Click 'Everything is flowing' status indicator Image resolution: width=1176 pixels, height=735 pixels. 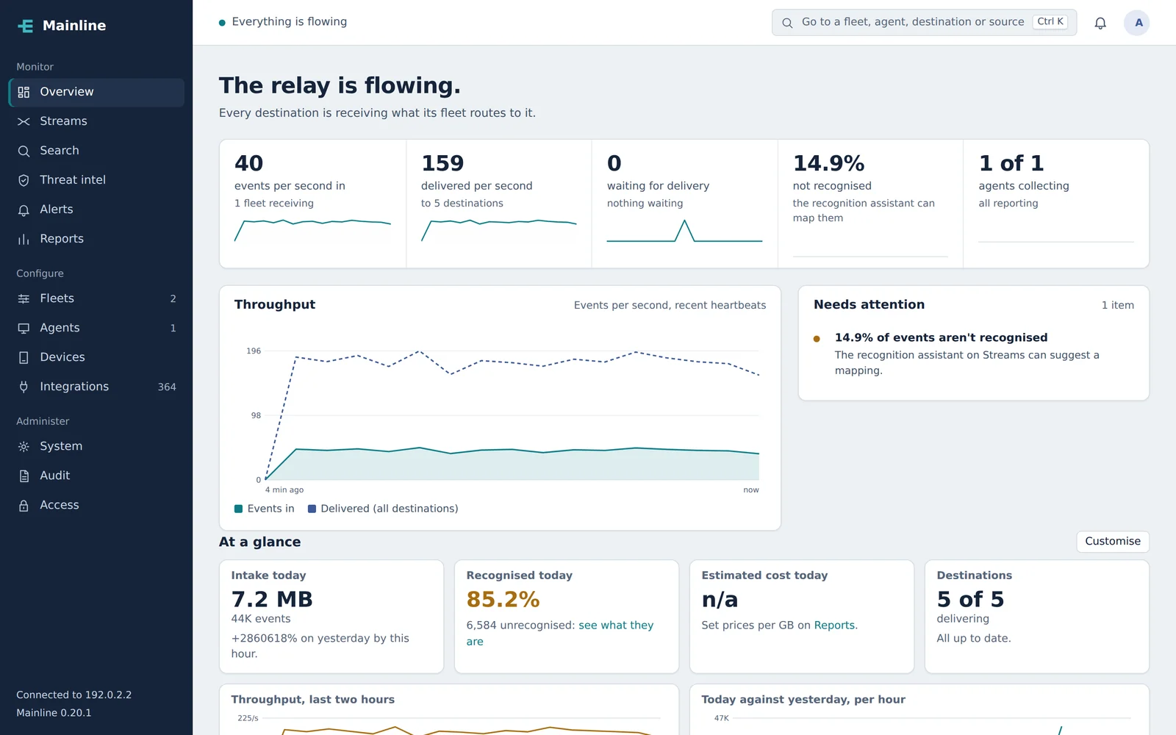pyautogui.click(x=283, y=22)
